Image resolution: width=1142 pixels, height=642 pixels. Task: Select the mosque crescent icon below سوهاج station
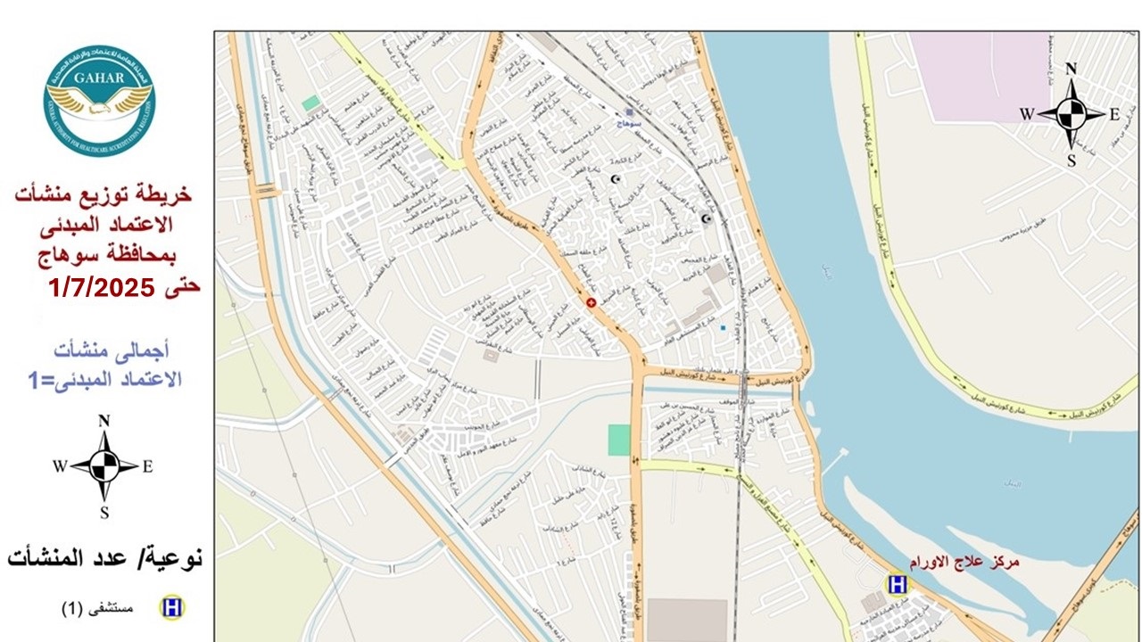[x=614, y=179]
